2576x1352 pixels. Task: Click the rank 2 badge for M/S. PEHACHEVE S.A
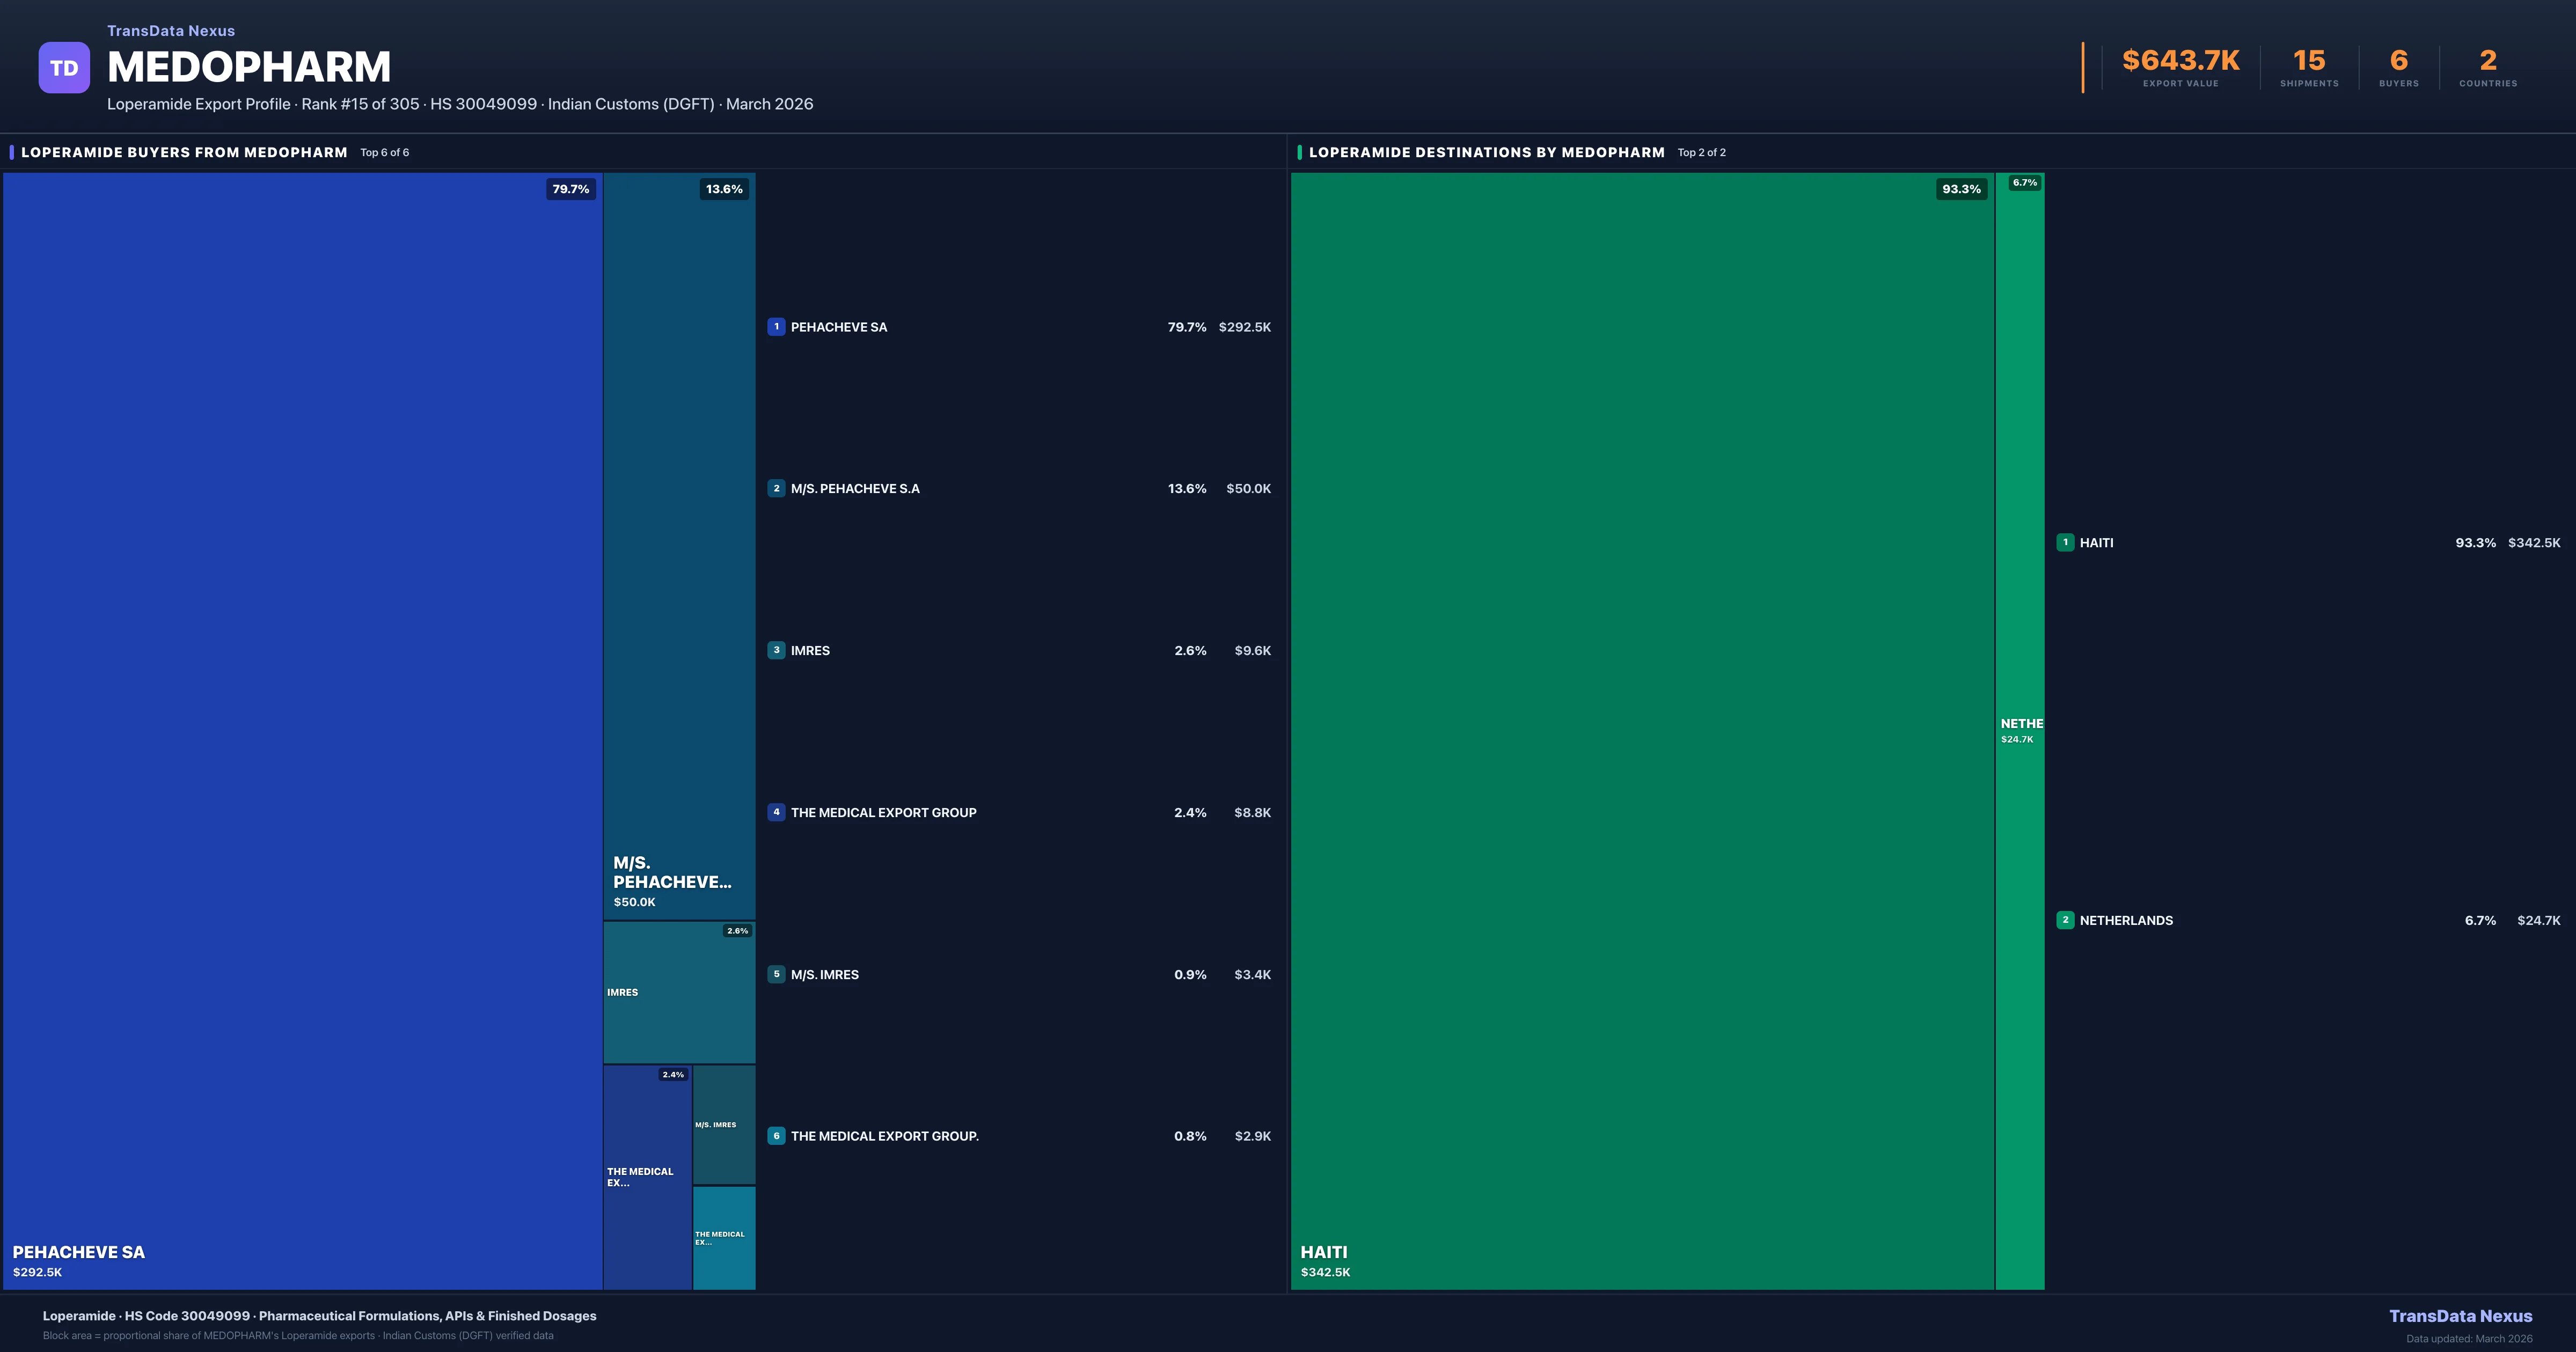[777, 489]
